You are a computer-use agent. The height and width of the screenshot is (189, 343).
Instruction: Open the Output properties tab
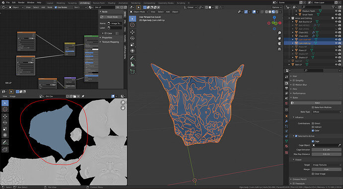point(286,88)
